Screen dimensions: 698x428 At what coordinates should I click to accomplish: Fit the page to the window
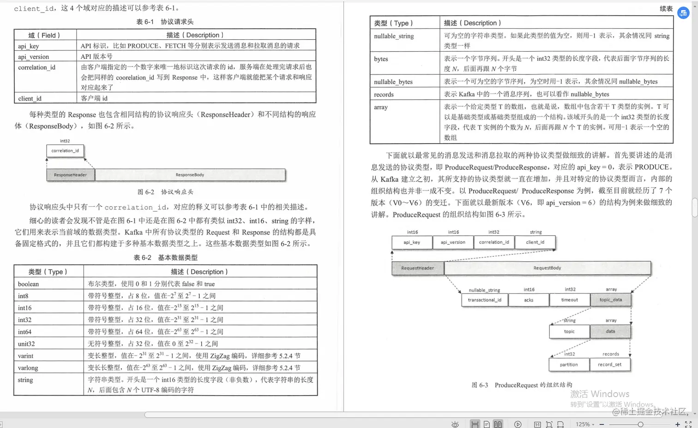coord(549,424)
